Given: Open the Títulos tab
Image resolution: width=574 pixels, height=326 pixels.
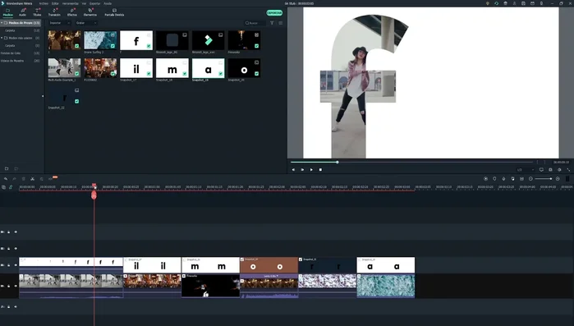Looking at the screenshot, I should [x=37, y=12].
